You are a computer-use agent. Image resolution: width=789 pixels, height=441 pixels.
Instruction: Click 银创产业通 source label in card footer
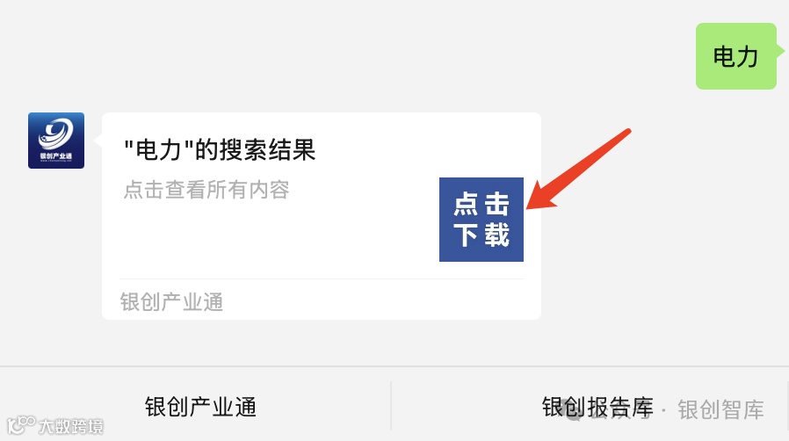[171, 302]
